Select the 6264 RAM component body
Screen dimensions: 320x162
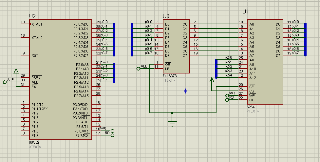pyautogui.click(x=265, y=62)
